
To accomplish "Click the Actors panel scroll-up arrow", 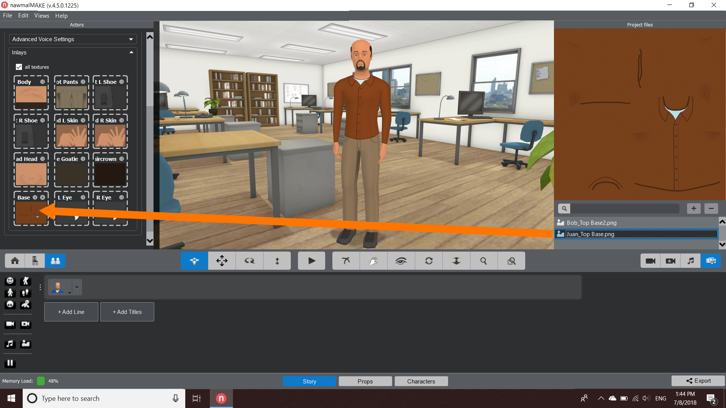I will [150, 37].
